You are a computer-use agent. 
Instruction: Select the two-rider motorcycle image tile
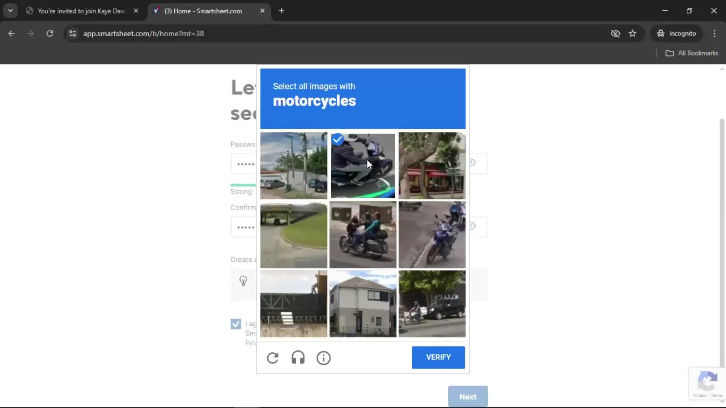363,235
